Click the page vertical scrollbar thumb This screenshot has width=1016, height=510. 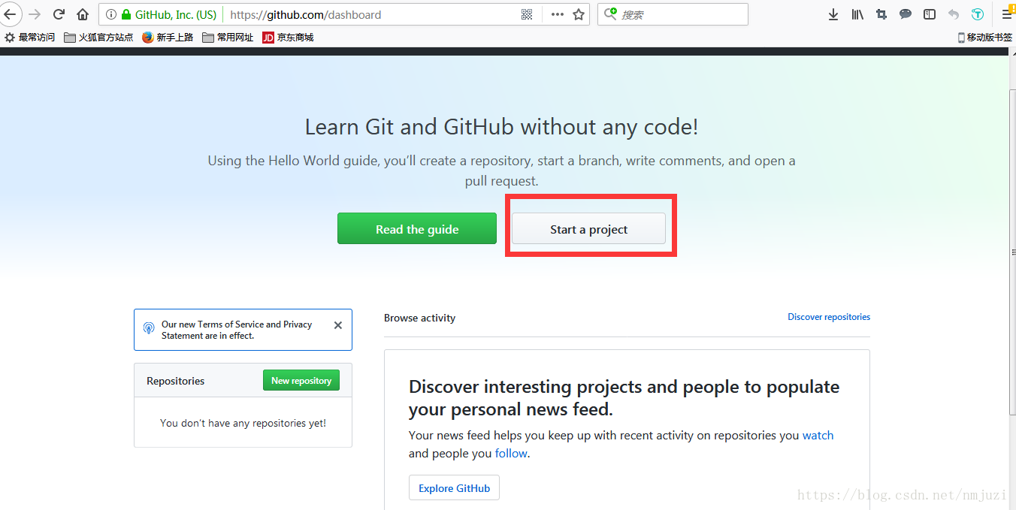[x=1011, y=252]
